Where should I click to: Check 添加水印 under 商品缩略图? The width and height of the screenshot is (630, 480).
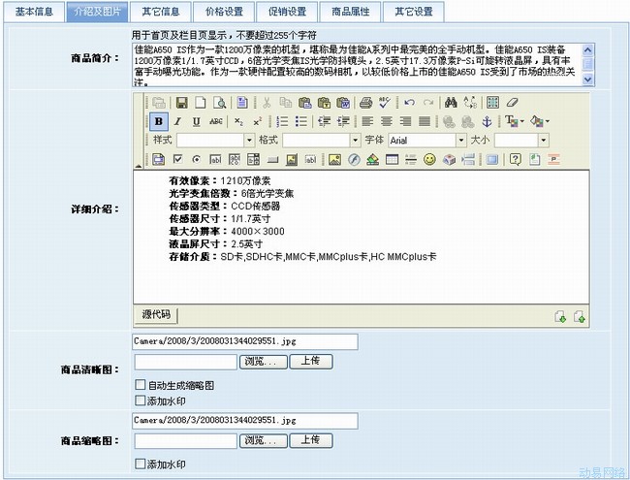[x=140, y=464]
